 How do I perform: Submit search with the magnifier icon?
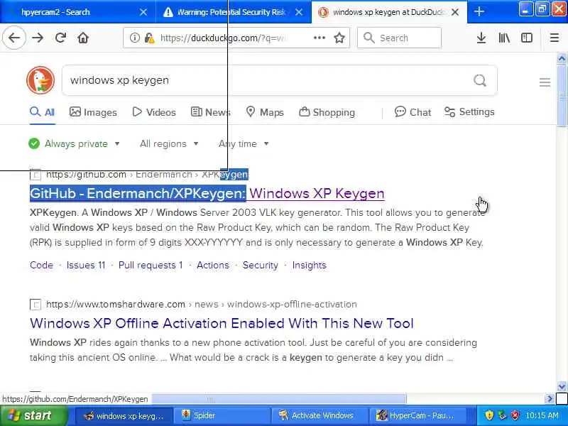480,80
